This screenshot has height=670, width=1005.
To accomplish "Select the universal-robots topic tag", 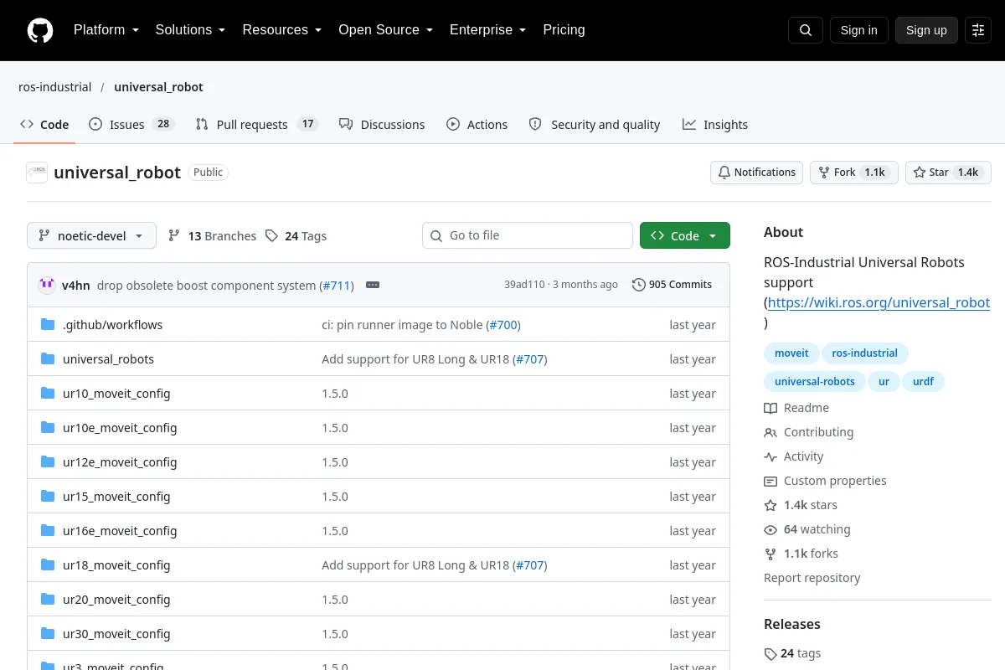I will tap(814, 382).
